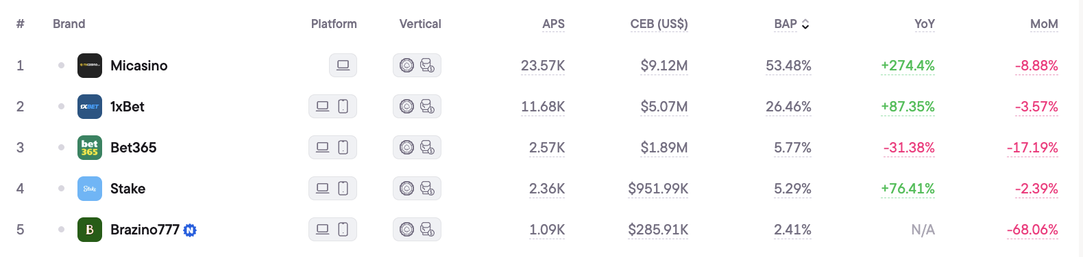Sort table by the BAP column arrows
Viewport: 1083px width, 257px height.
pos(805,24)
